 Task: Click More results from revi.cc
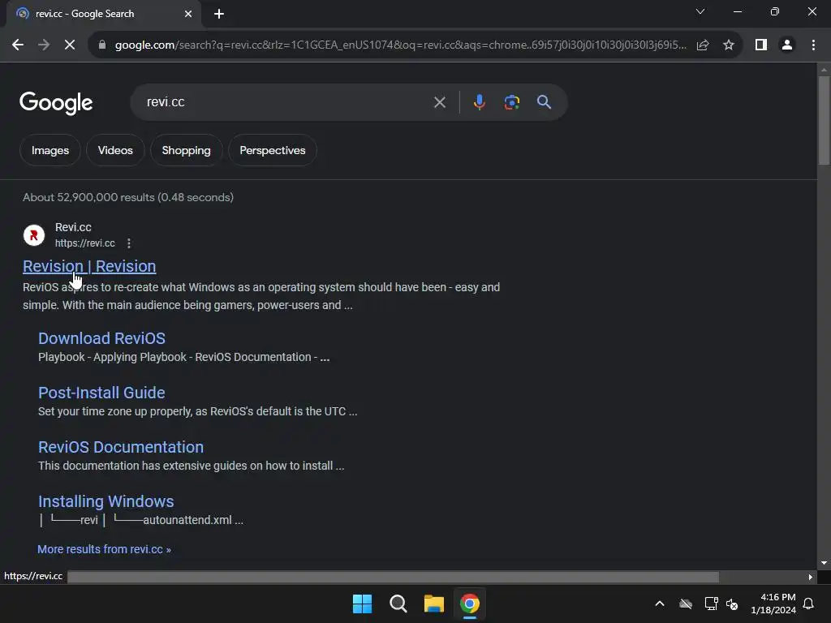coord(104,549)
